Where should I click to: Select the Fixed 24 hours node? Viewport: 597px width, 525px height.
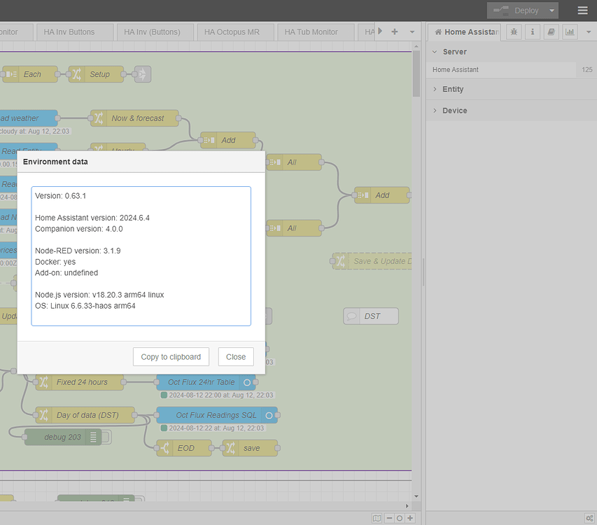click(80, 382)
